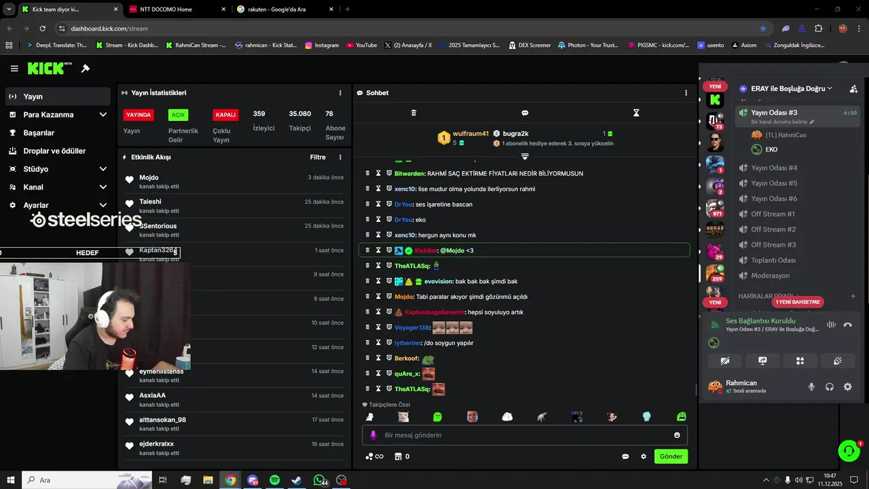Open chat settings gear near Gönder
The height and width of the screenshot is (489, 869).
point(644,456)
